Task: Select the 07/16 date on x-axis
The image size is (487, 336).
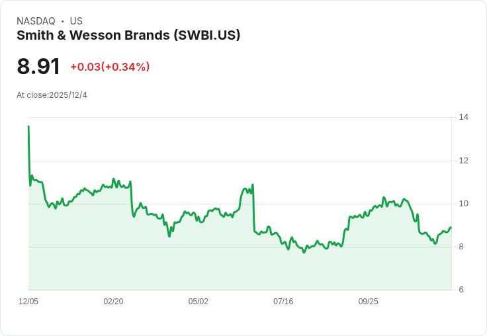Action: [283, 302]
